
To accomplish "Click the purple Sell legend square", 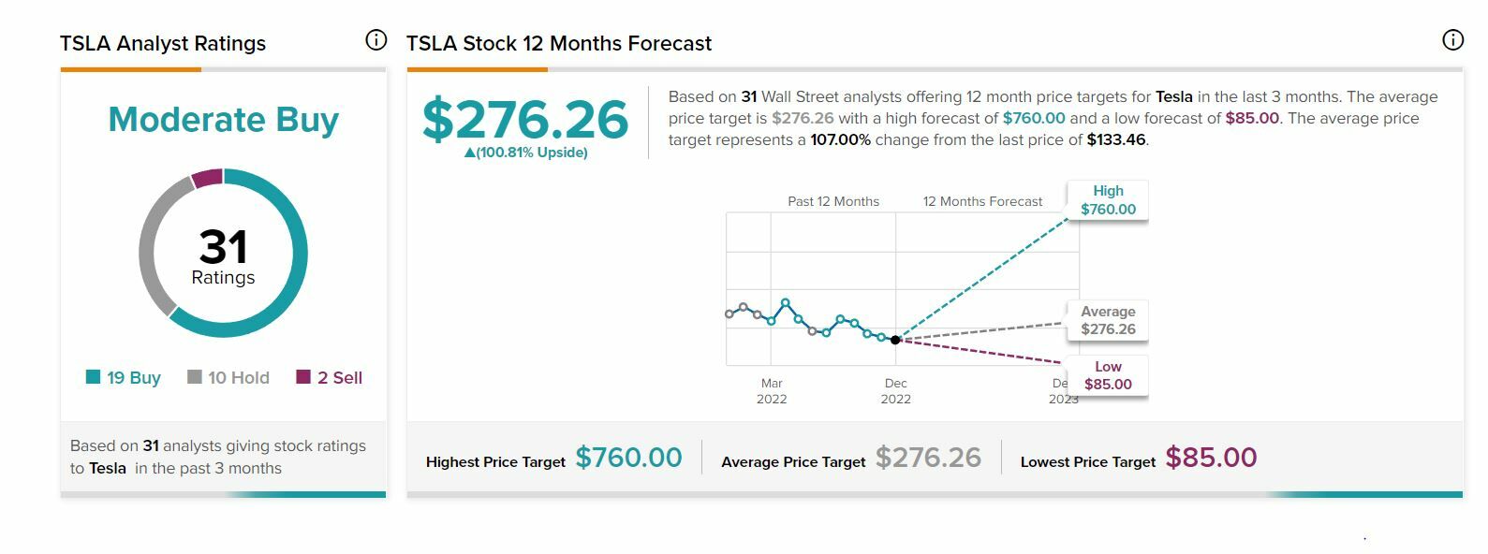I will (x=303, y=377).
